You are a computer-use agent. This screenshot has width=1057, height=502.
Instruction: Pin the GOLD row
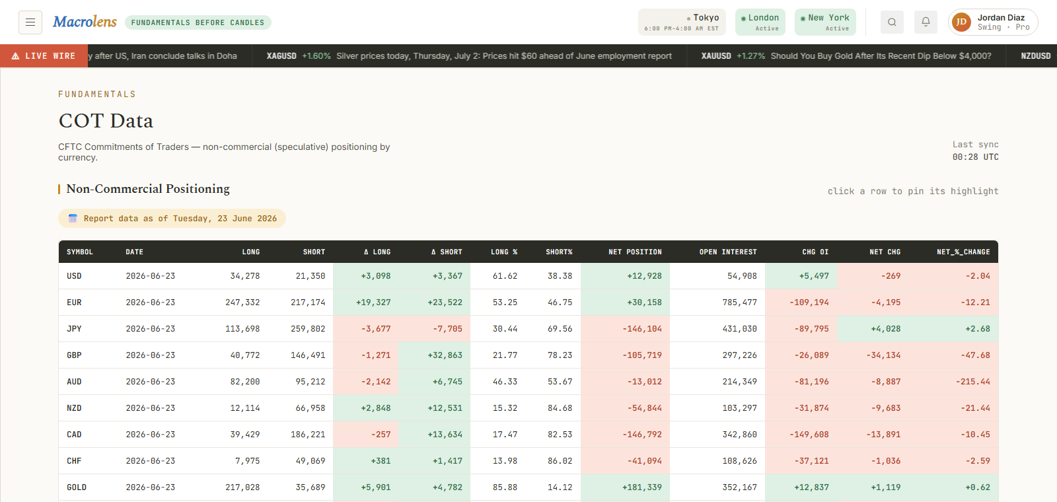pyautogui.click(x=528, y=487)
